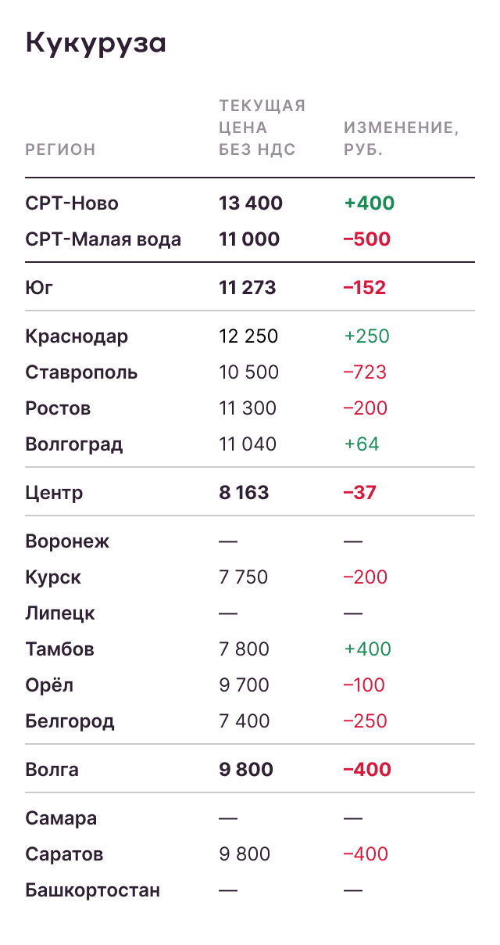Click the Краснодар region name
This screenshot has height=945, width=500.
point(77,336)
